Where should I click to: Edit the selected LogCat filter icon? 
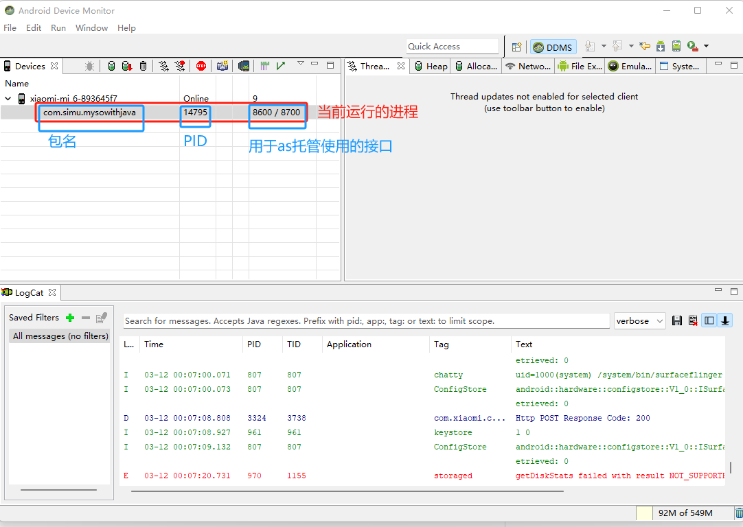[x=102, y=318]
